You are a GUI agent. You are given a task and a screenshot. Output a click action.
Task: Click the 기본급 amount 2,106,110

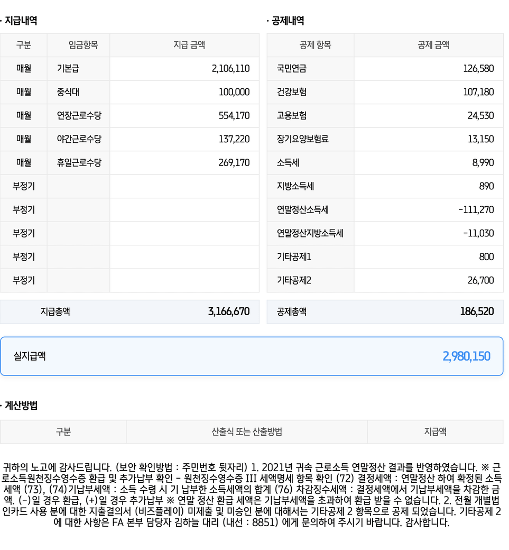point(230,69)
